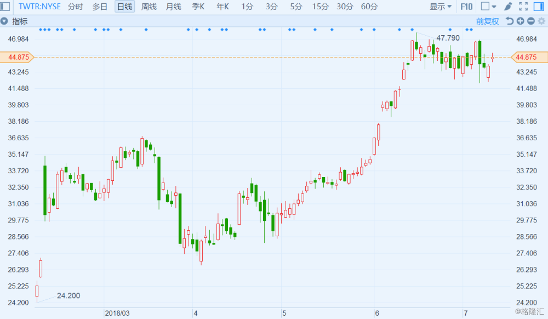Viewport: 548px width, 319px height.
Task: Toggle 前复权 price adjustment
Action: click(x=488, y=21)
